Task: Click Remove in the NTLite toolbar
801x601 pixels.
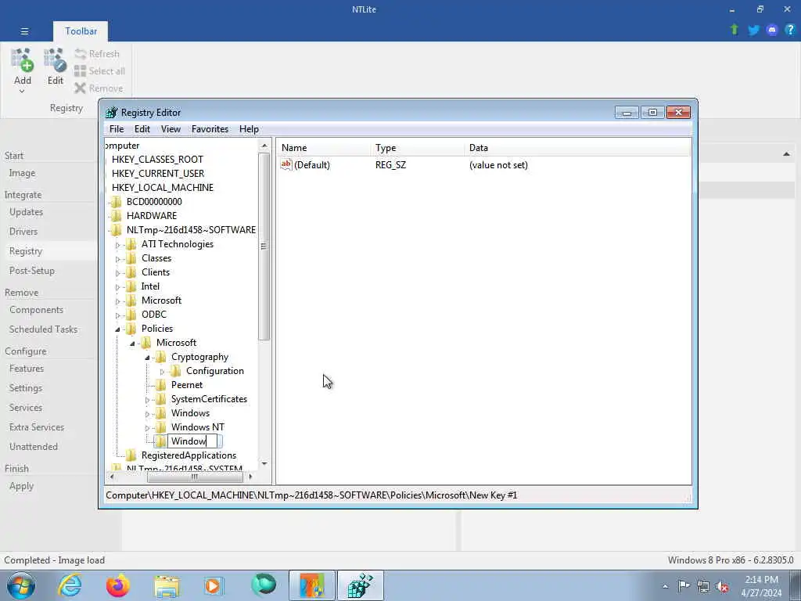Action: pyautogui.click(x=99, y=88)
